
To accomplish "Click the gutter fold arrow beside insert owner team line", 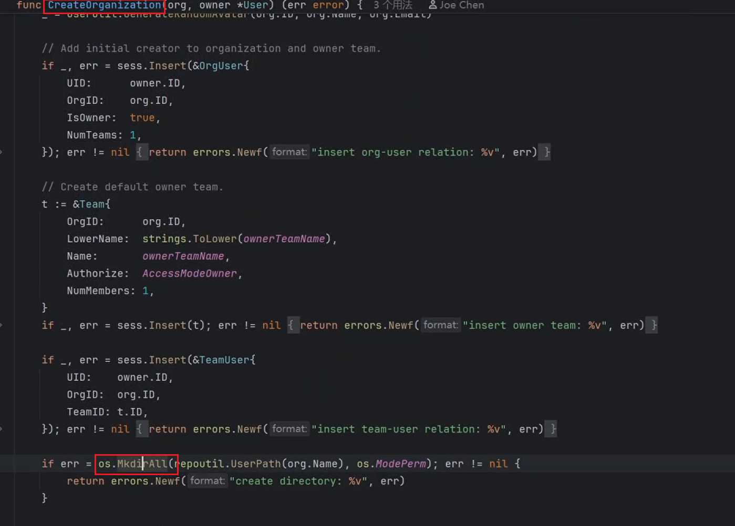I will (x=2, y=325).
